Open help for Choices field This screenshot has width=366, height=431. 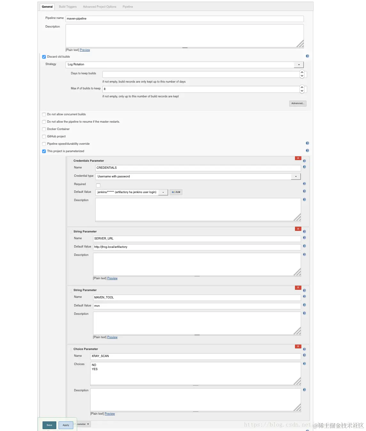coord(304,364)
